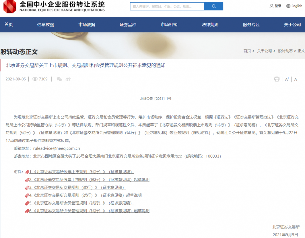The image size is (305, 238).
Task: Open attachment 3 交易规则 征求意见稿
Action: coord(78,187)
